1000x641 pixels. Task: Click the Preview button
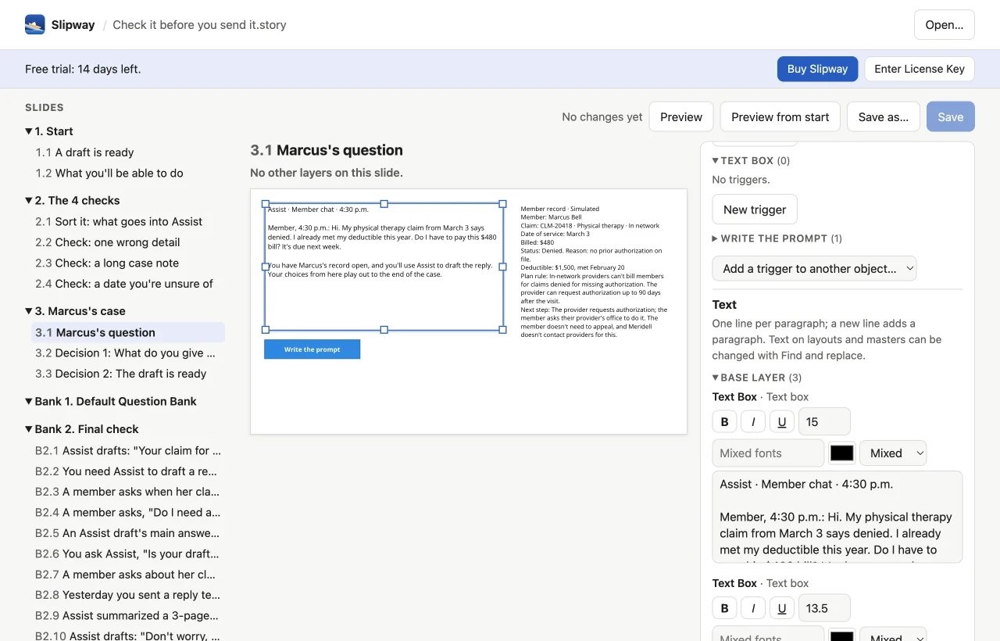coord(681,116)
